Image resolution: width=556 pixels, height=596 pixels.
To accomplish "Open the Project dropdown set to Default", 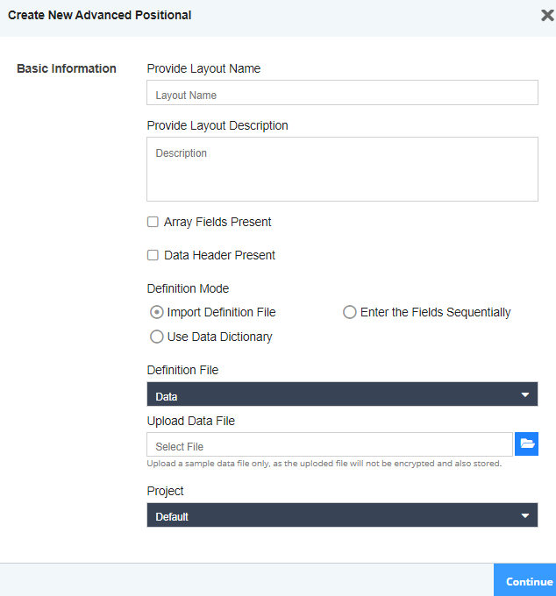I will tap(342, 515).
